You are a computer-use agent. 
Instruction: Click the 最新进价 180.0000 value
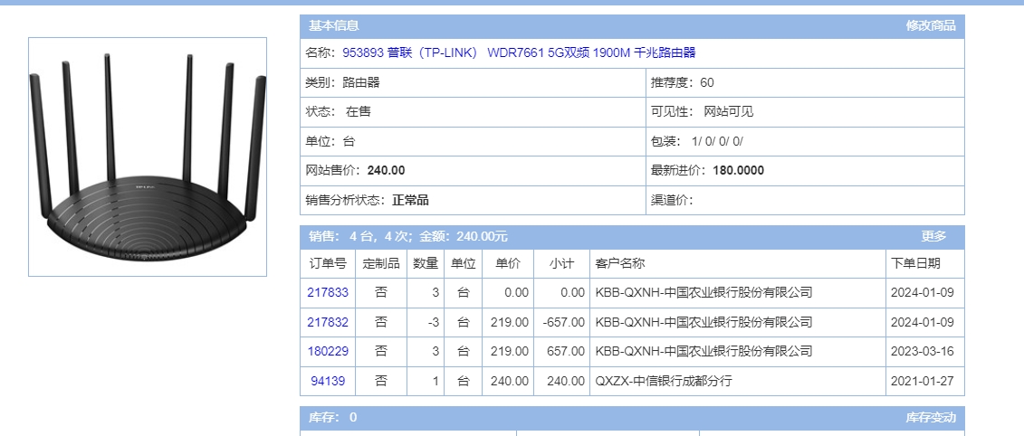click(x=738, y=171)
